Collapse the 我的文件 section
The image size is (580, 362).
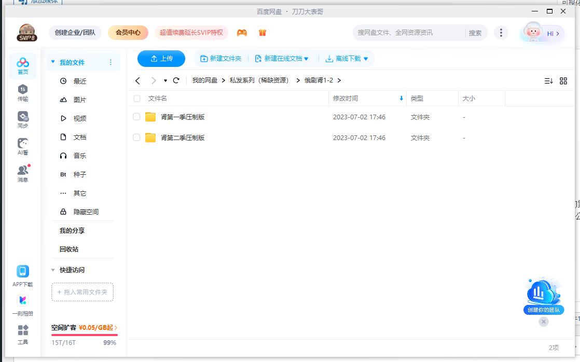tap(52, 61)
